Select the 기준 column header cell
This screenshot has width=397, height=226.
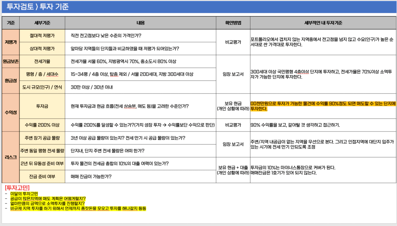click(11, 23)
